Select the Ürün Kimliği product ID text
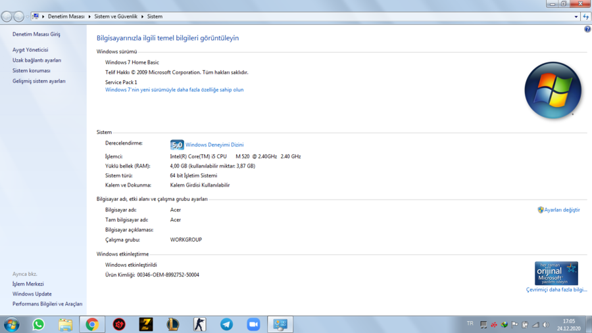Viewport: 592px width, 333px height. (152, 275)
